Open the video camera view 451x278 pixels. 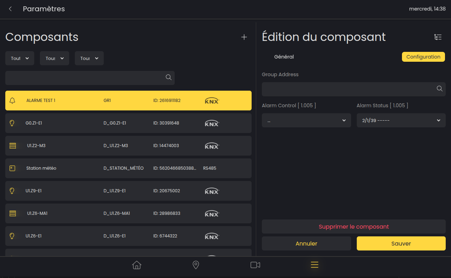pyautogui.click(x=255, y=265)
